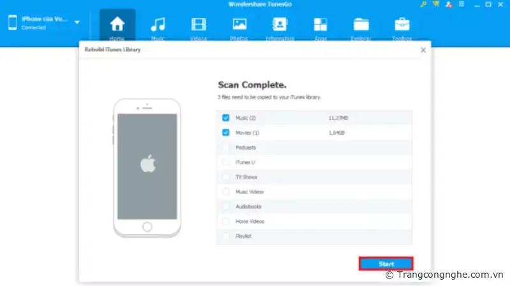The width and height of the screenshot is (510, 286).
Task: Select the Audiobooks checkbox
Action: (x=226, y=207)
